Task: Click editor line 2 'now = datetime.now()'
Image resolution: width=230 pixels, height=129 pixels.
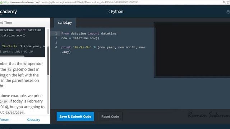Action: (x=80, y=38)
